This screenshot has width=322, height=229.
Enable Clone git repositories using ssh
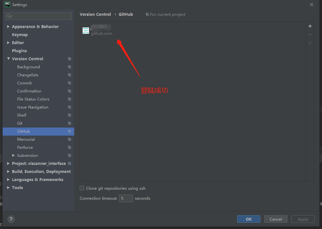(x=82, y=188)
